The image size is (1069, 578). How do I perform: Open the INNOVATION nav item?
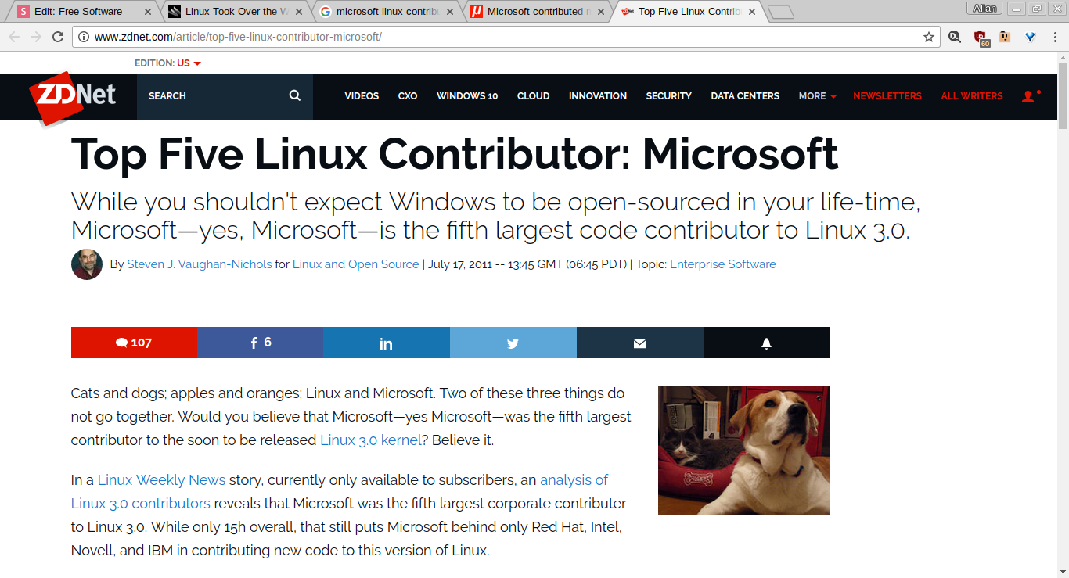pyautogui.click(x=598, y=96)
